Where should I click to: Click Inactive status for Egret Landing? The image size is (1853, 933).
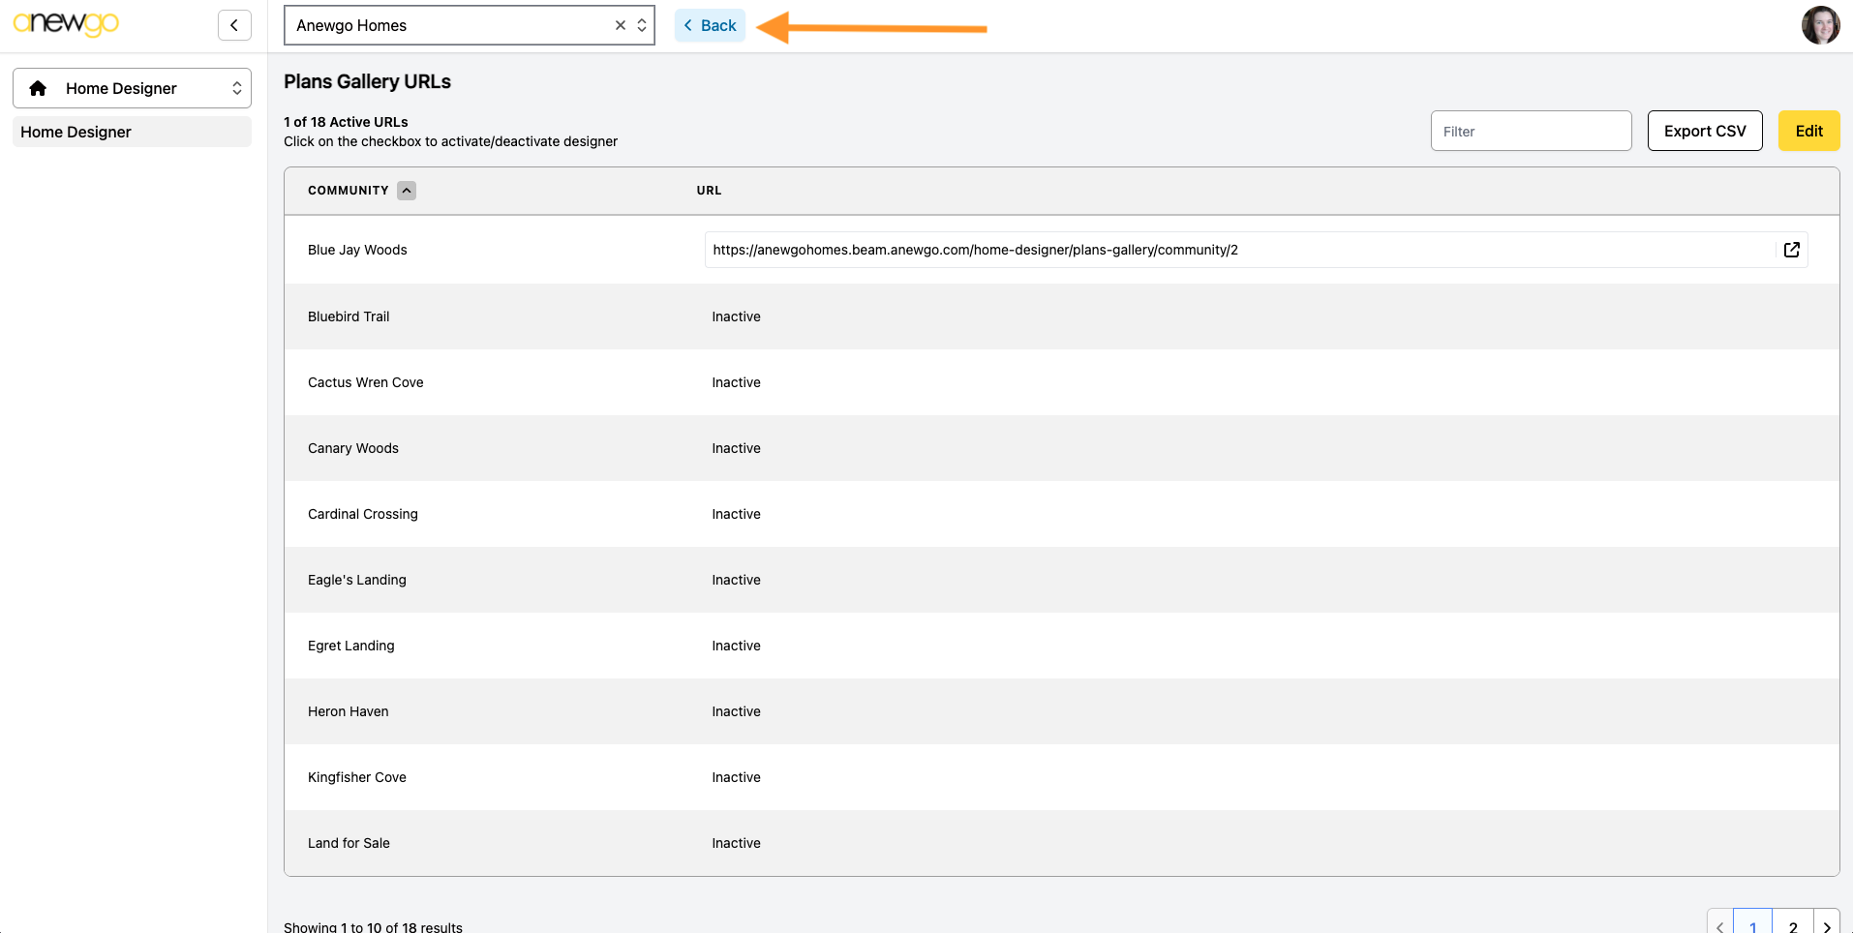click(736, 646)
